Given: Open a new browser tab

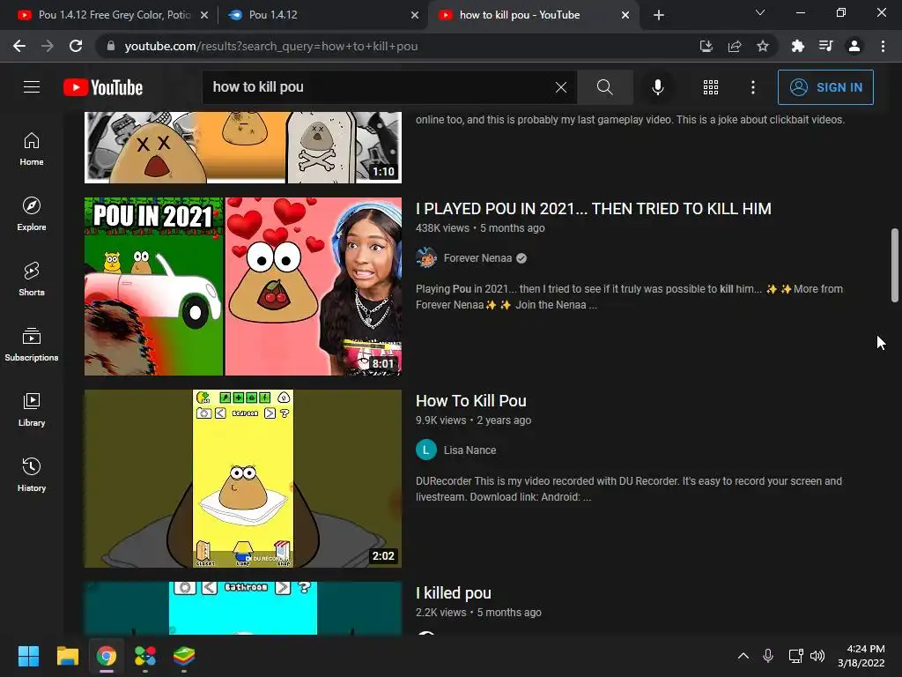Looking at the screenshot, I should point(659,16).
